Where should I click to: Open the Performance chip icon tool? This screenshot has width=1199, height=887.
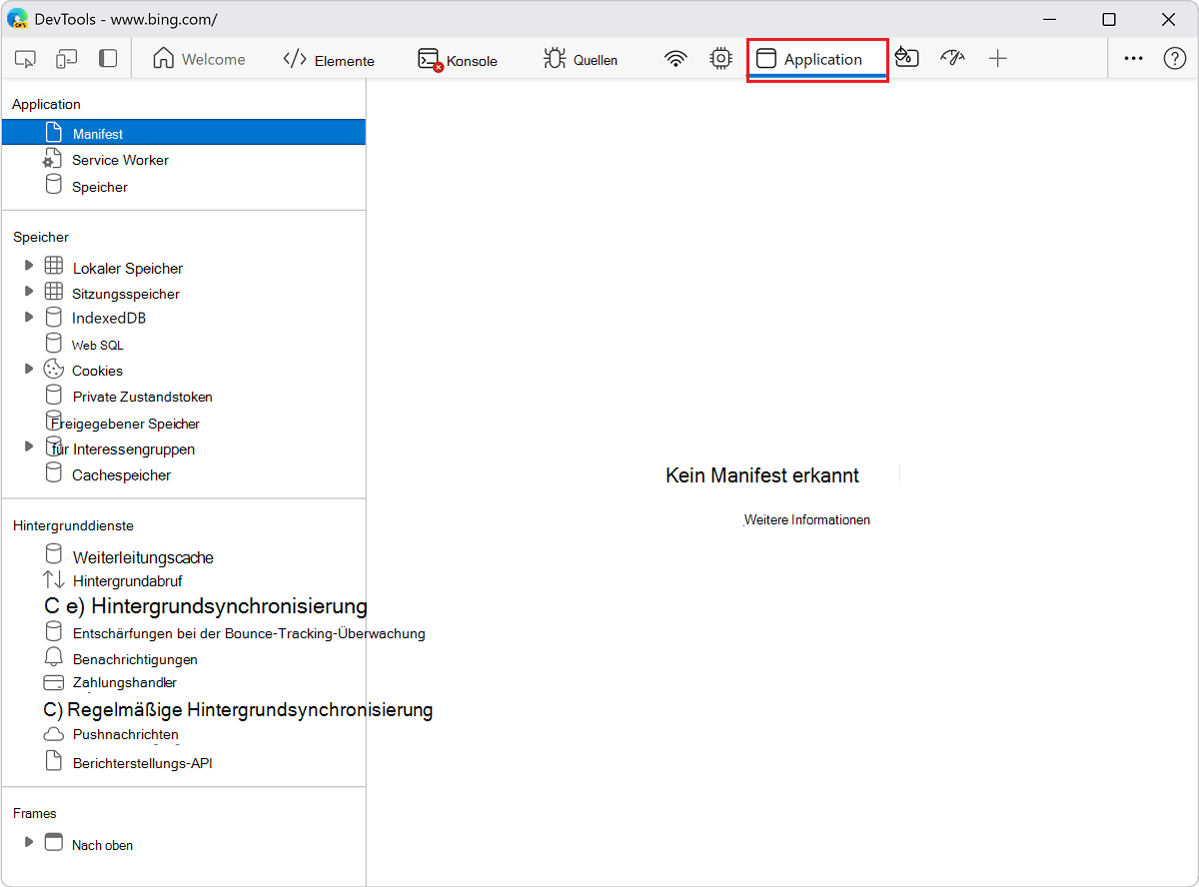(x=720, y=59)
